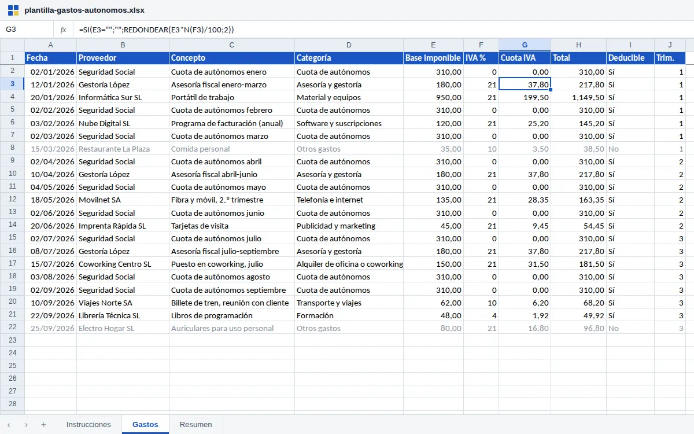Click the Trim. header cell
The height and width of the screenshot is (434, 694).
coord(670,58)
